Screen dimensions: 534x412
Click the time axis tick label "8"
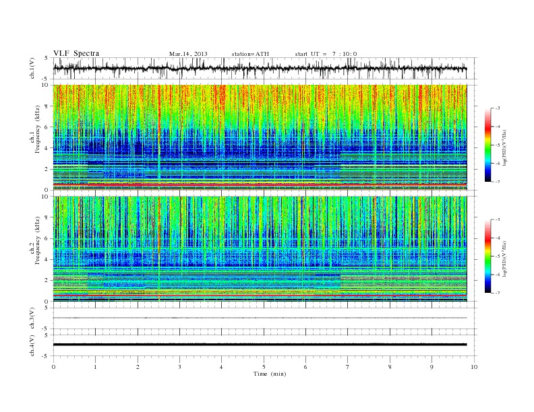390,367
